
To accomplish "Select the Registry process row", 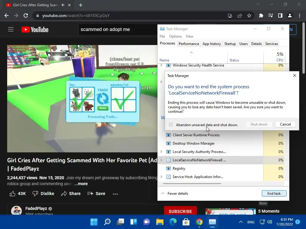I will tap(221, 168).
